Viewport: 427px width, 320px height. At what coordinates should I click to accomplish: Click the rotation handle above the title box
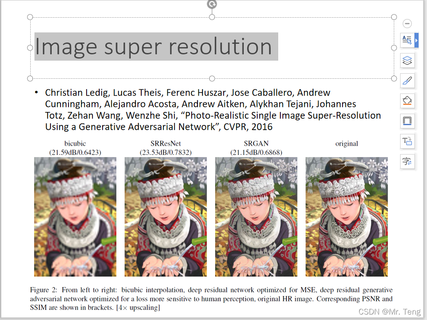(212, 4)
